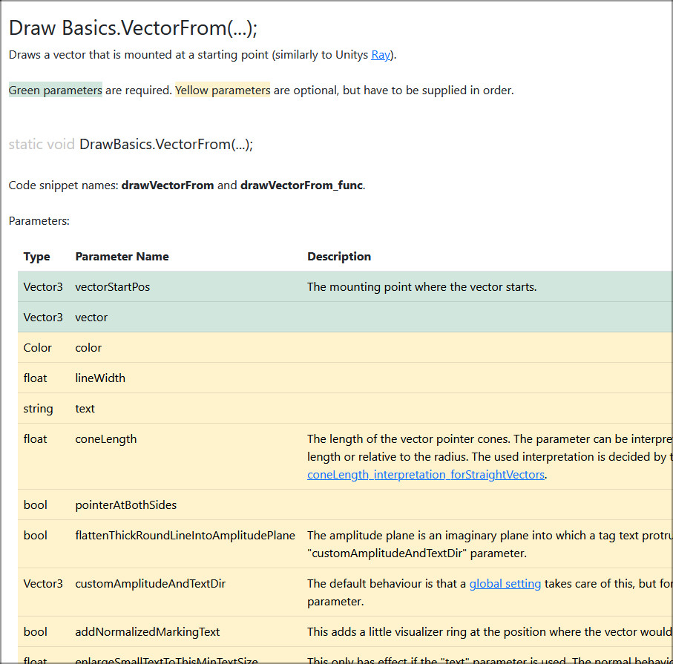This screenshot has height=664, width=673.
Task: Click the Description column header
Action: tap(339, 257)
